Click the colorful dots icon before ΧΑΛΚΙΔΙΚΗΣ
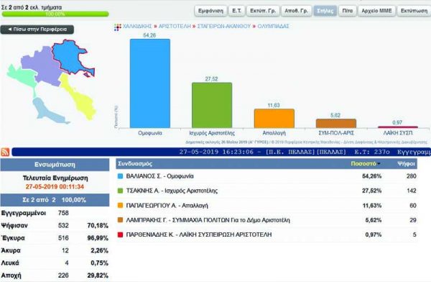 [118, 27]
